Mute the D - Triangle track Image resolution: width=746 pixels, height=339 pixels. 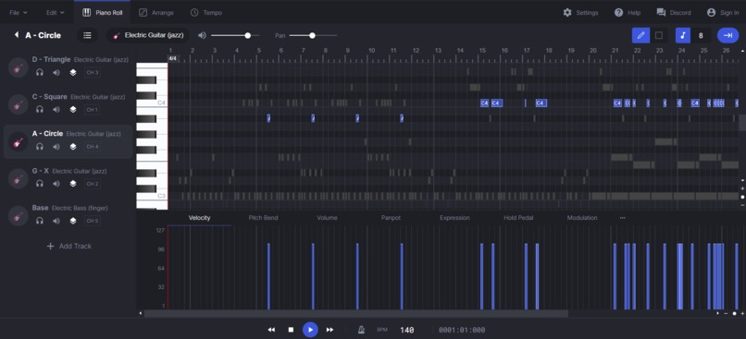point(56,73)
